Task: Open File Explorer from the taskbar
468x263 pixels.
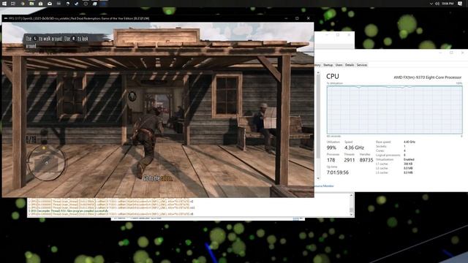Action: tap(31, 4)
